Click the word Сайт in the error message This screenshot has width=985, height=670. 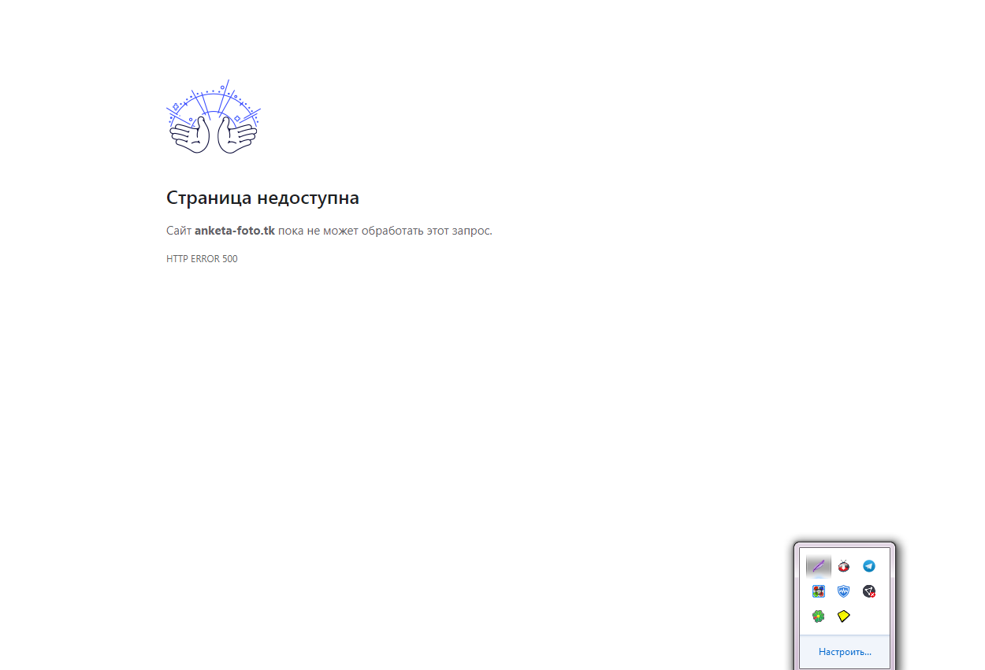(x=179, y=231)
